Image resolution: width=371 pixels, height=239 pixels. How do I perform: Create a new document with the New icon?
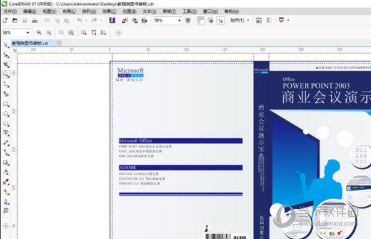tap(5, 20)
